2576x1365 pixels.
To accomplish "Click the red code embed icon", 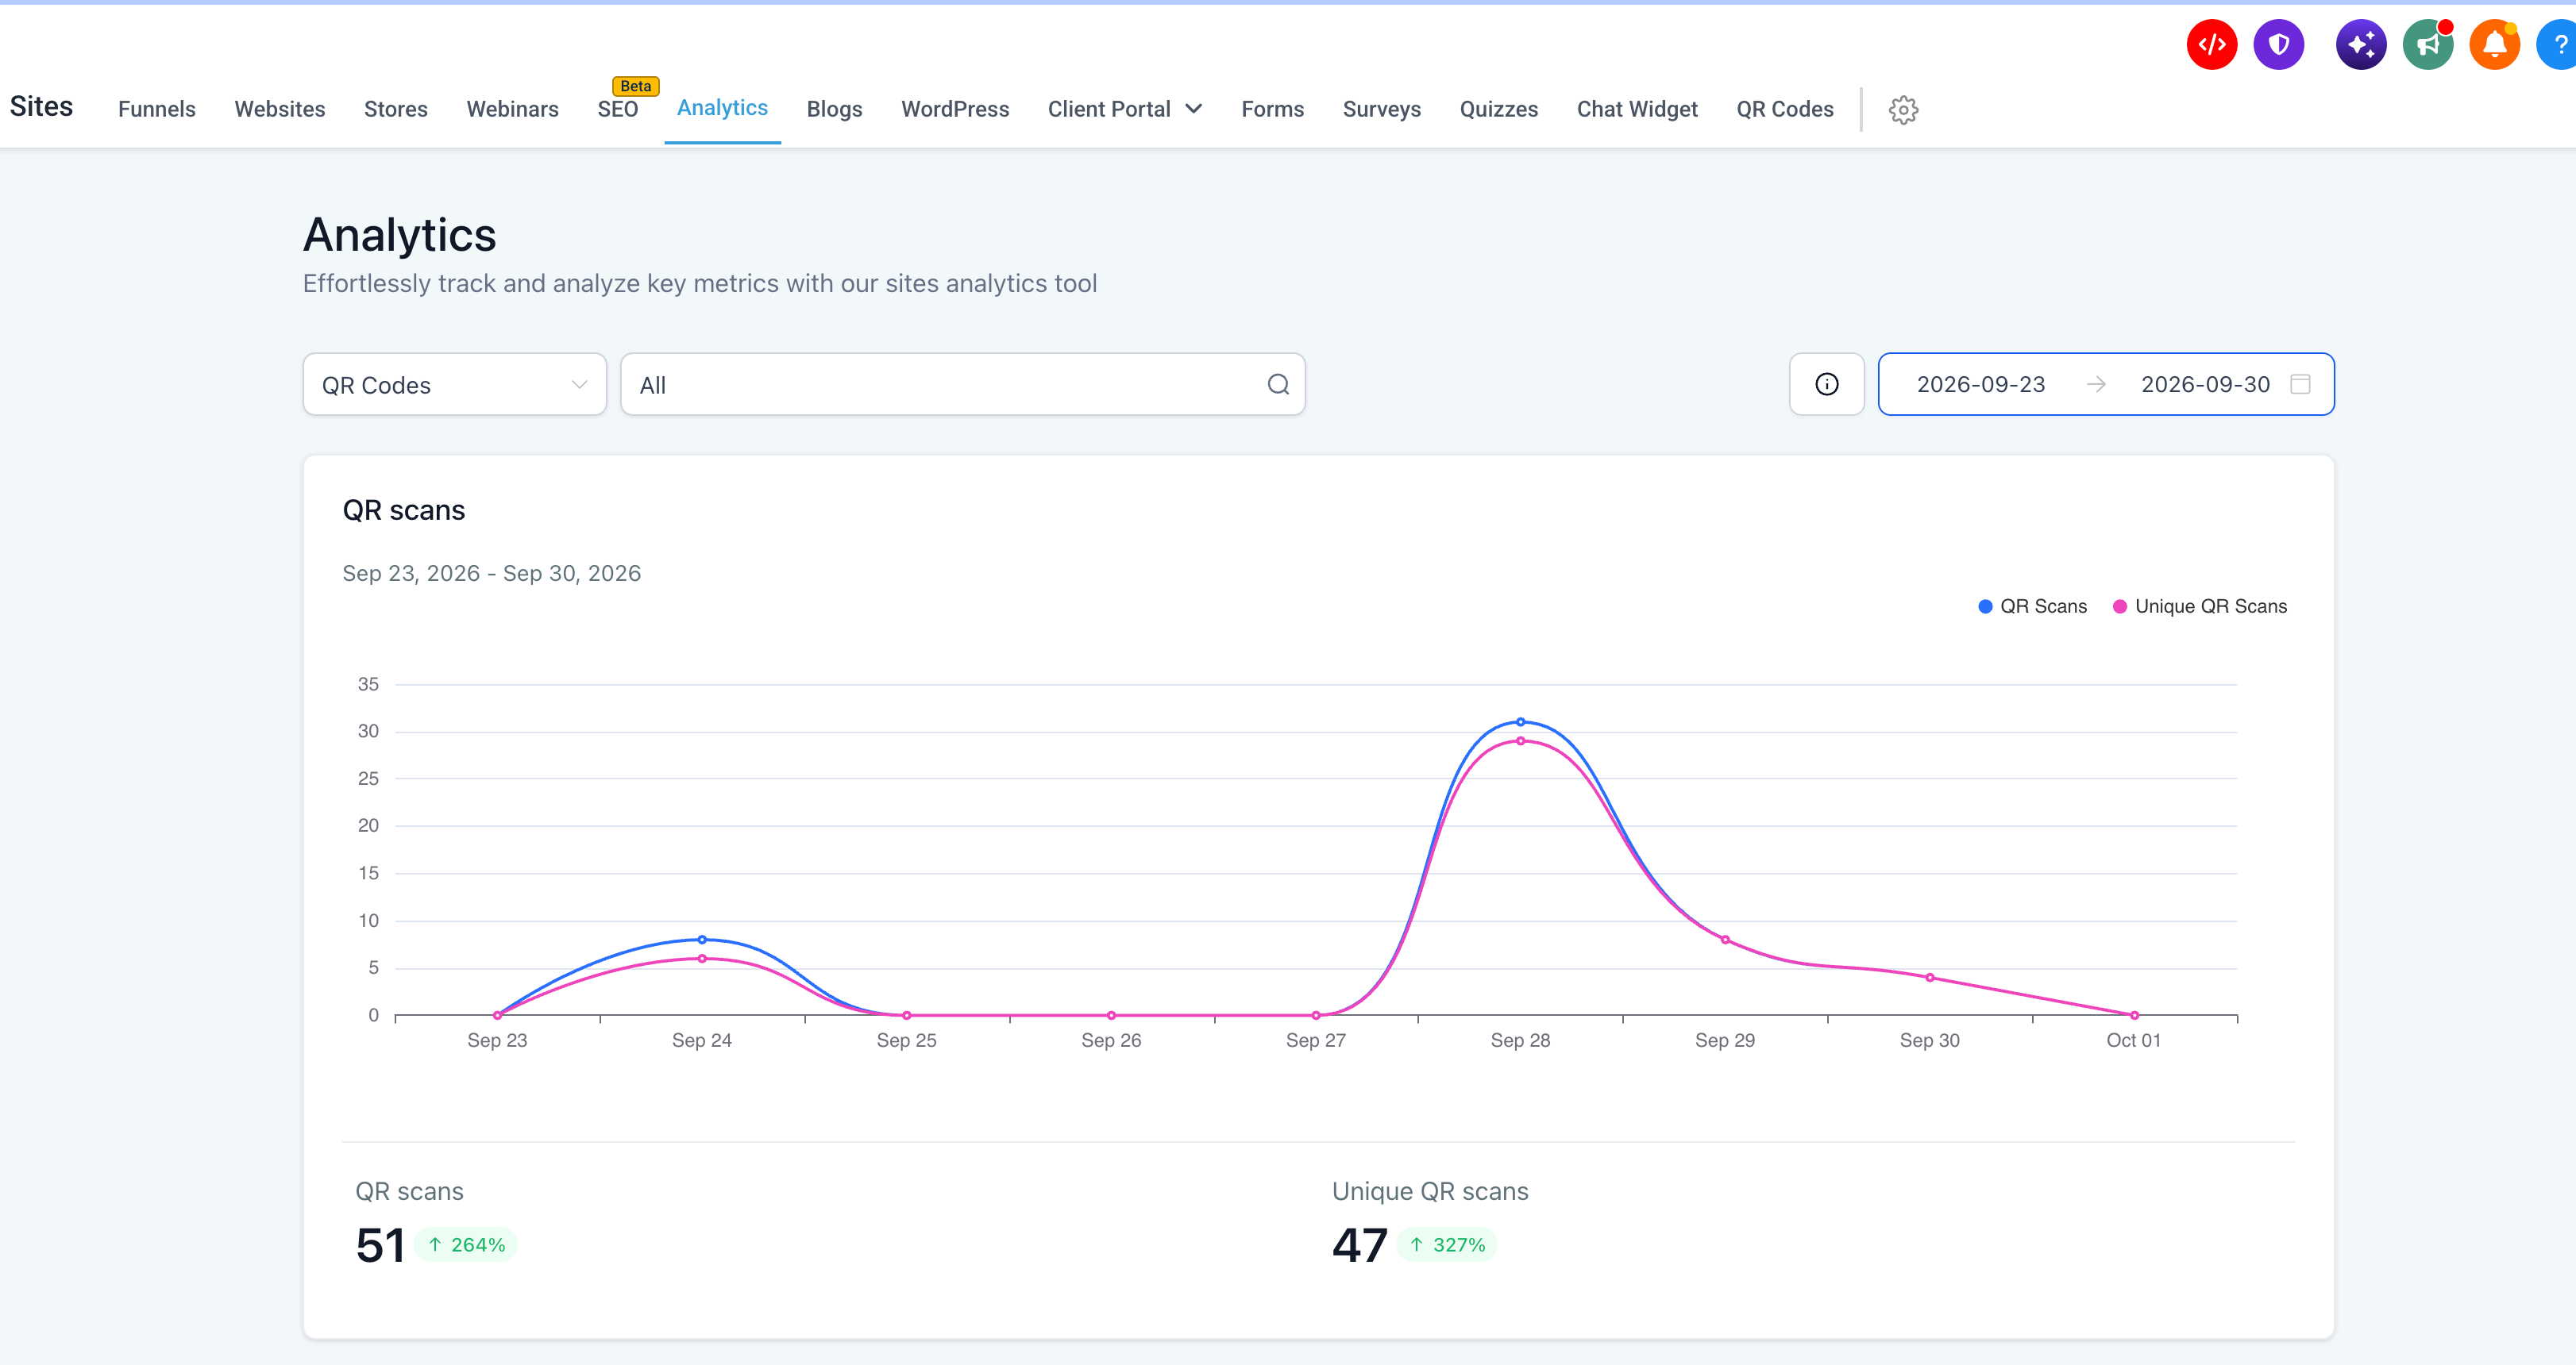I will click(x=2211, y=45).
